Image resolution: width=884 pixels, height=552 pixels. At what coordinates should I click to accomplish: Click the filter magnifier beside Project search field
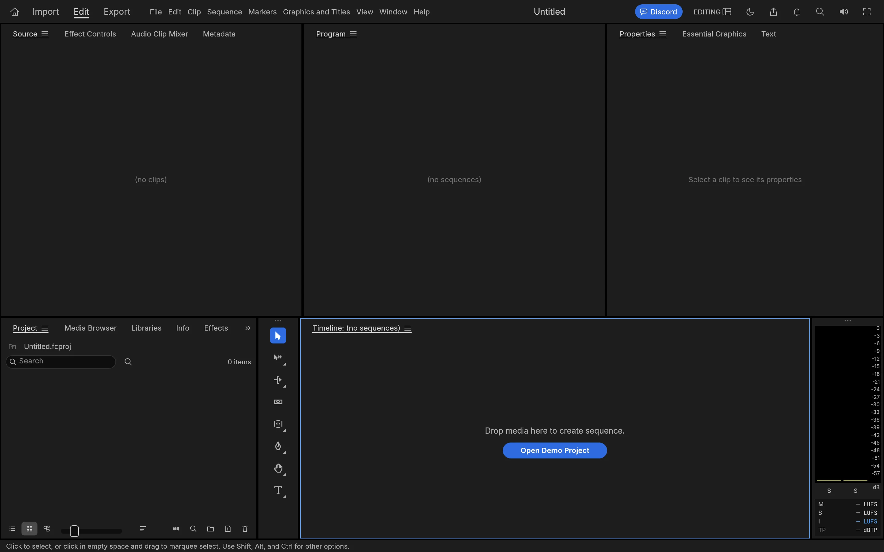(128, 362)
